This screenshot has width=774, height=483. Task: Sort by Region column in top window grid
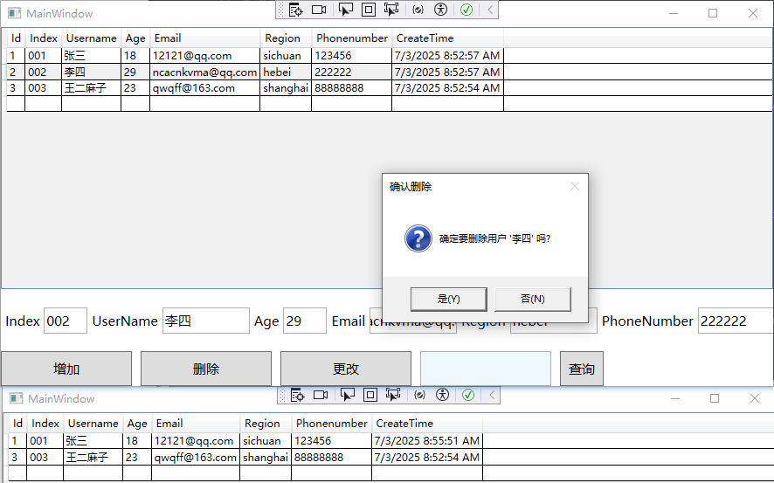(286, 38)
